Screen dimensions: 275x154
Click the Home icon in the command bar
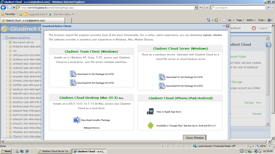coord(208,20)
